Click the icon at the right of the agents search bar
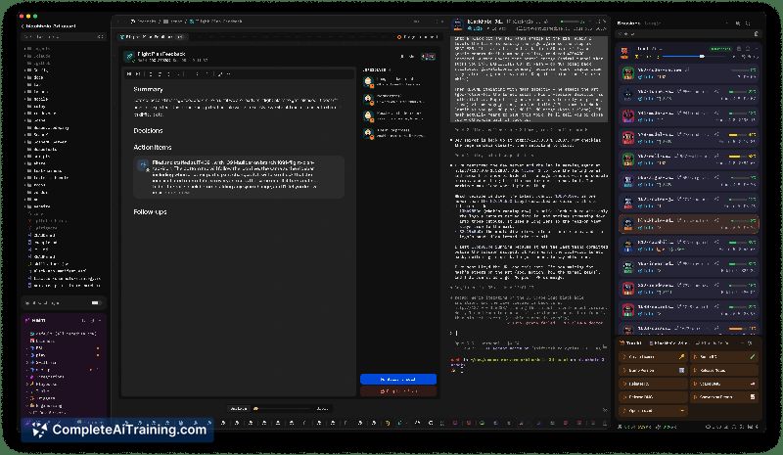This screenshot has height=455, width=783. click(756, 34)
